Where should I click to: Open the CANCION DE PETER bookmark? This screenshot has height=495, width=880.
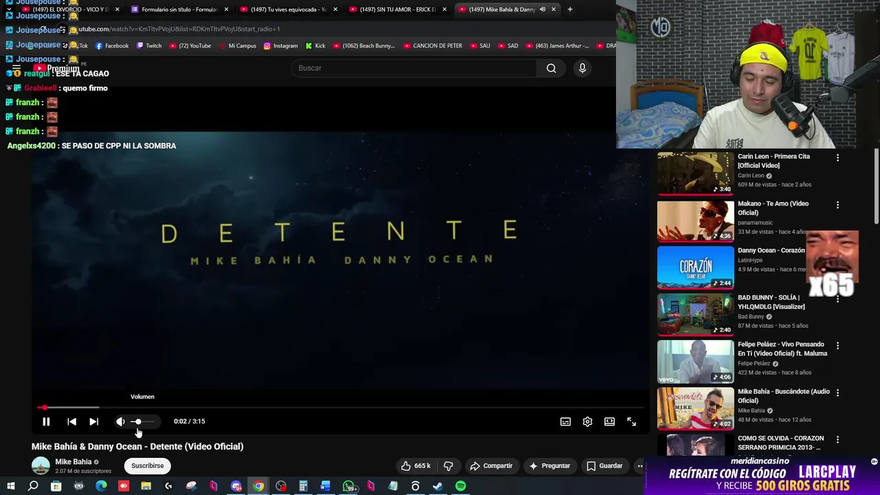pos(432,46)
